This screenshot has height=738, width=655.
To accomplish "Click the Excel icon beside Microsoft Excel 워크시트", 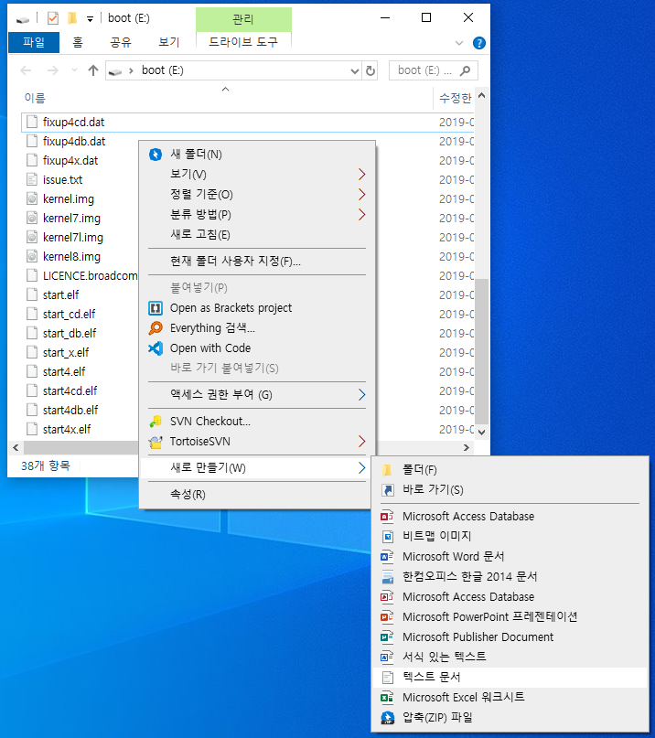I will (387, 697).
